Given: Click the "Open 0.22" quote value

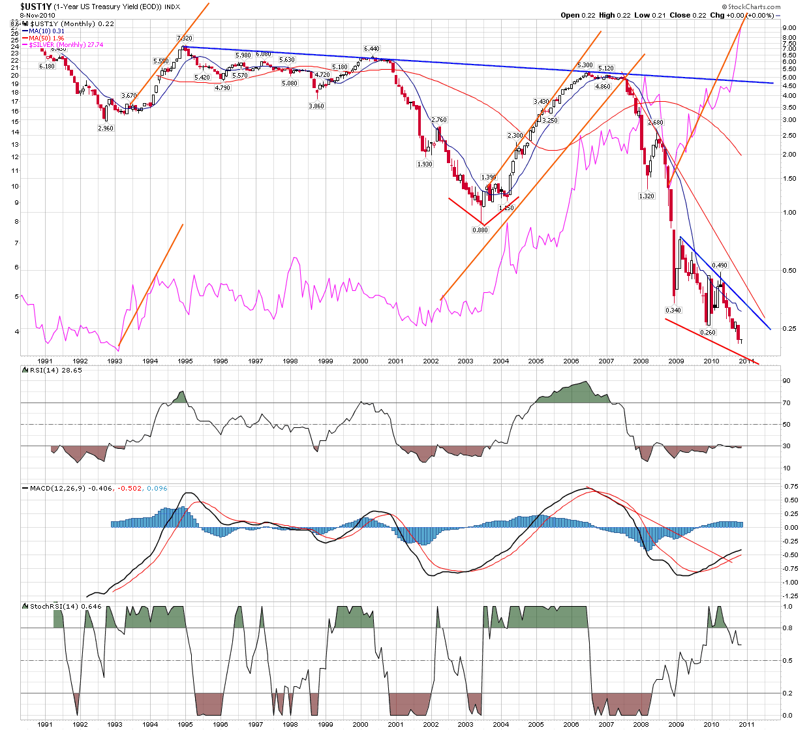Looking at the screenshot, I should click(578, 15).
